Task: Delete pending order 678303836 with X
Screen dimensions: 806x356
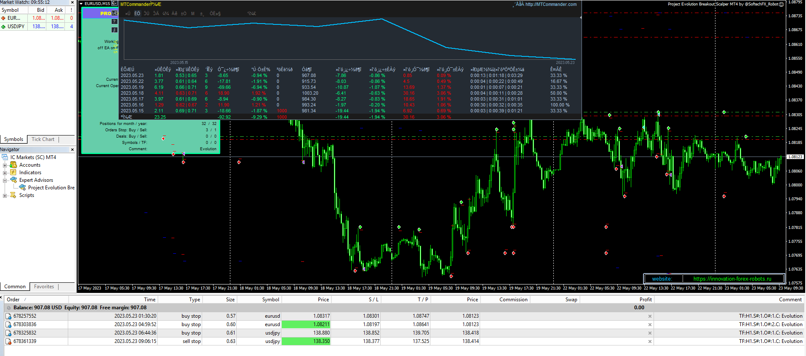Action: (x=650, y=324)
